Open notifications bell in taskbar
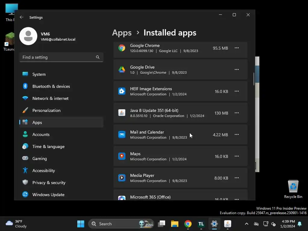Viewport: 308px width, 231px height. (x=300, y=224)
